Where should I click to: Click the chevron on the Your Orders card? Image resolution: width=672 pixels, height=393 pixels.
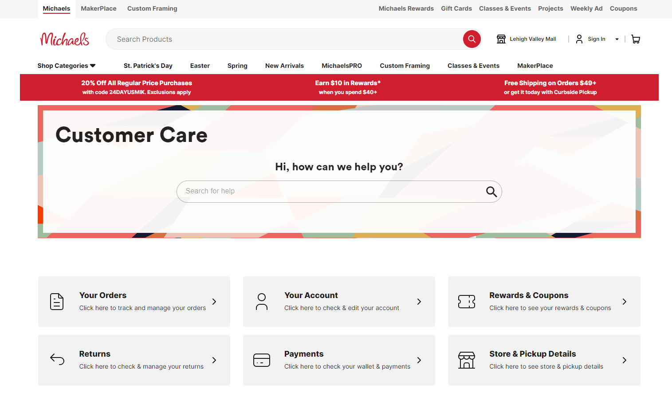click(x=214, y=302)
